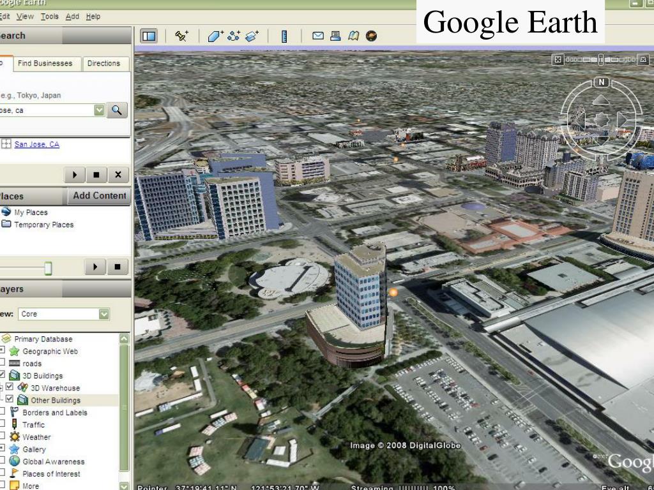Open the View Core layers dropdown

(104, 314)
